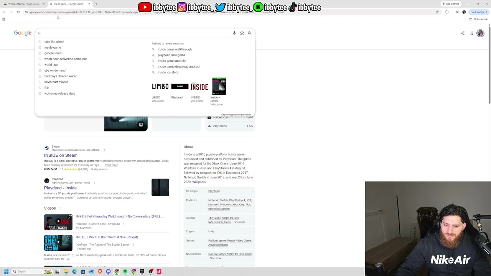Select the inside game Google Search tab
The image size is (491, 276).
coord(69,4)
